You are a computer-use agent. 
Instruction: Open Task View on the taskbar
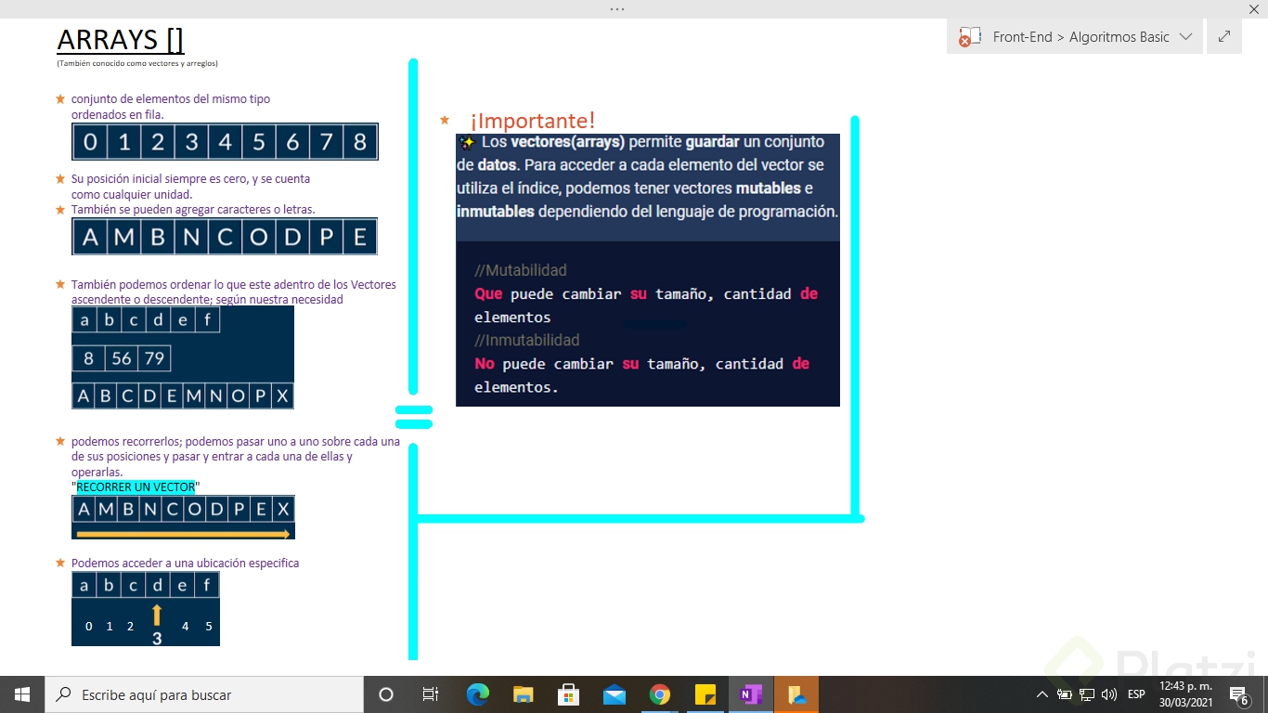pos(431,694)
